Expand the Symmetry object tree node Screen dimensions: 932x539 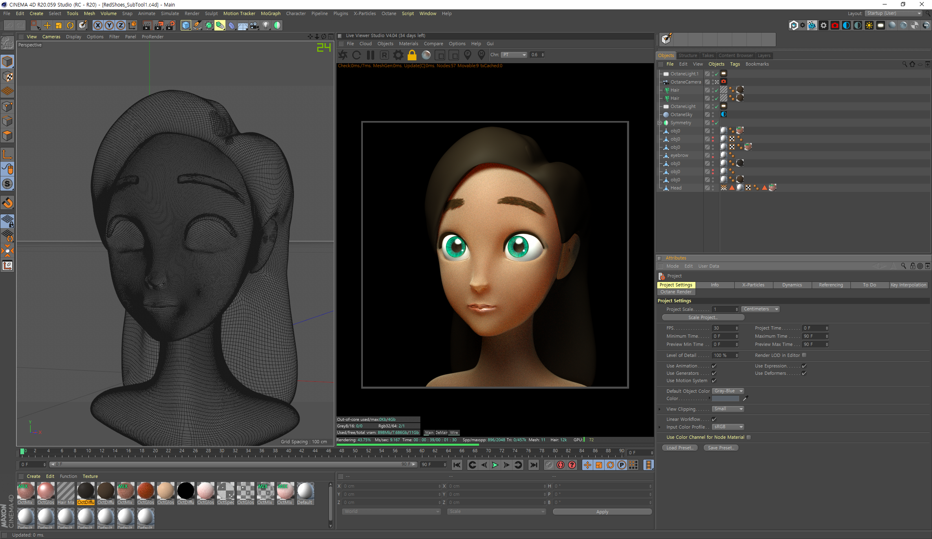[660, 123]
